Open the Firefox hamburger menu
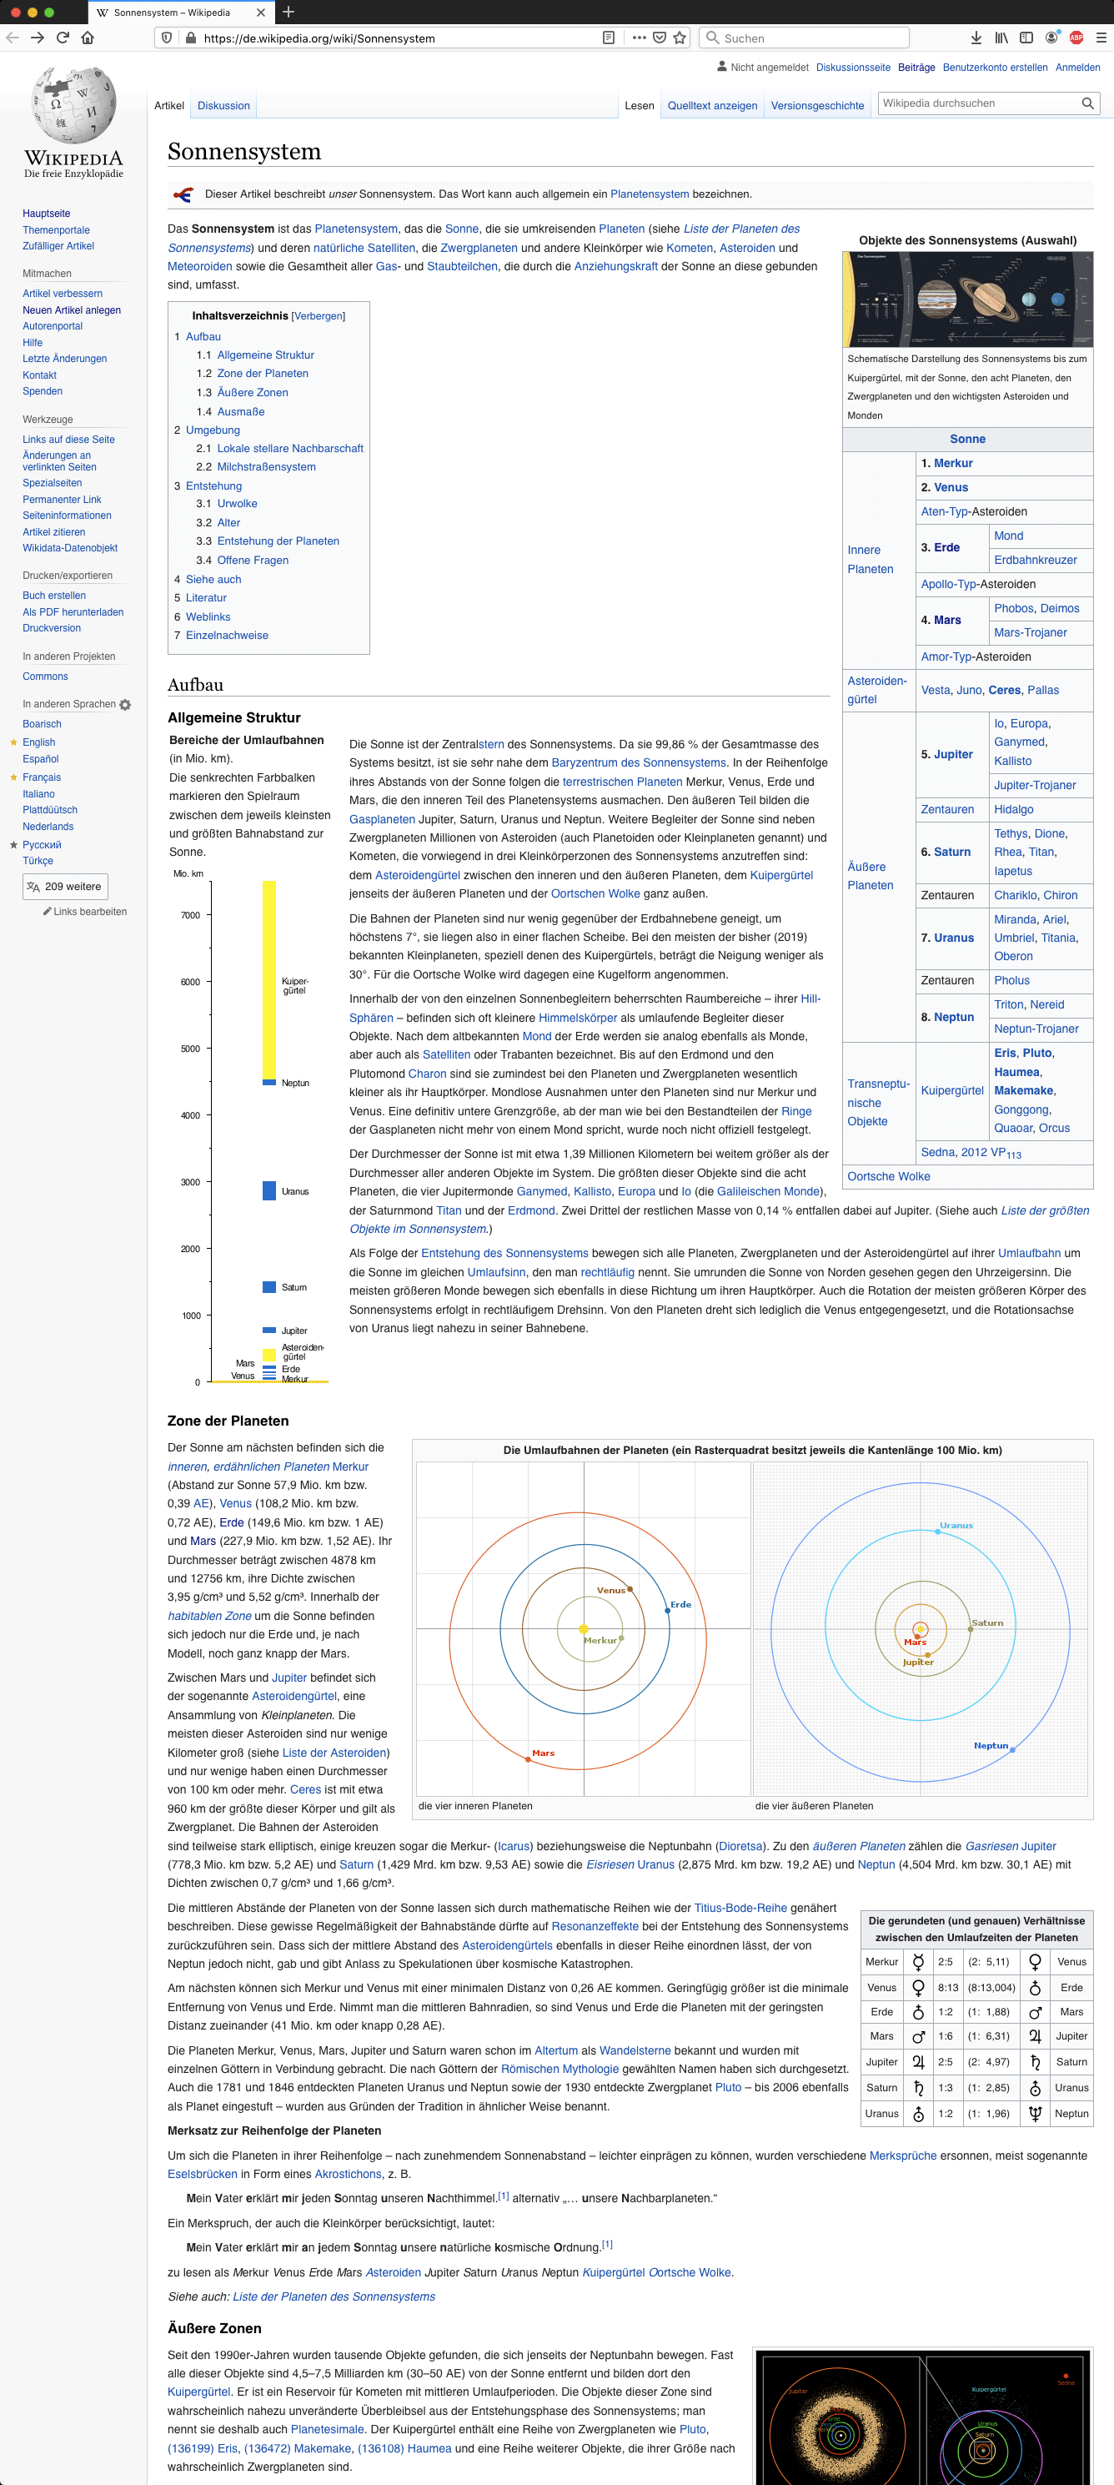The width and height of the screenshot is (1114, 2485). pos(1101,38)
